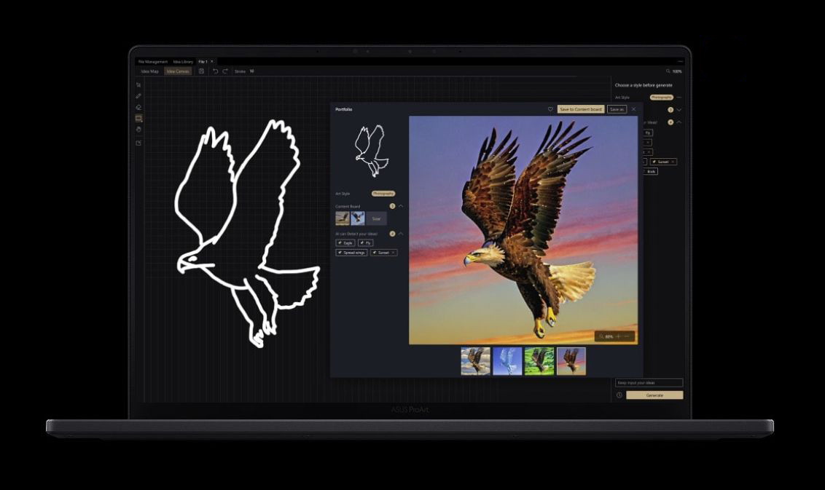Click the save icon beside Idea Canvas
The height and width of the screenshot is (490, 825).
(x=201, y=71)
